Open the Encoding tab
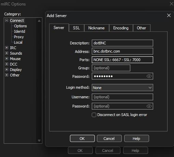This screenshot has height=157, width=174. coord(121,28)
